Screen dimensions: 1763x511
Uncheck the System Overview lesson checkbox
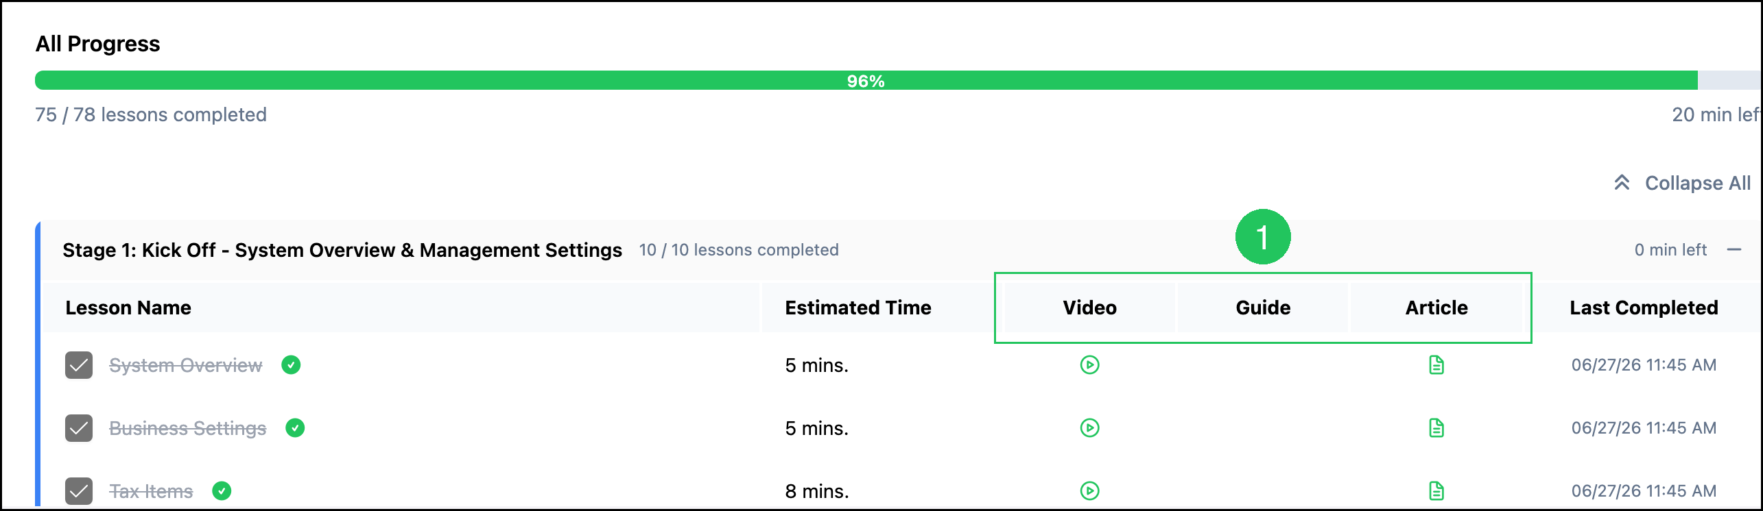[x=79, y=365]
